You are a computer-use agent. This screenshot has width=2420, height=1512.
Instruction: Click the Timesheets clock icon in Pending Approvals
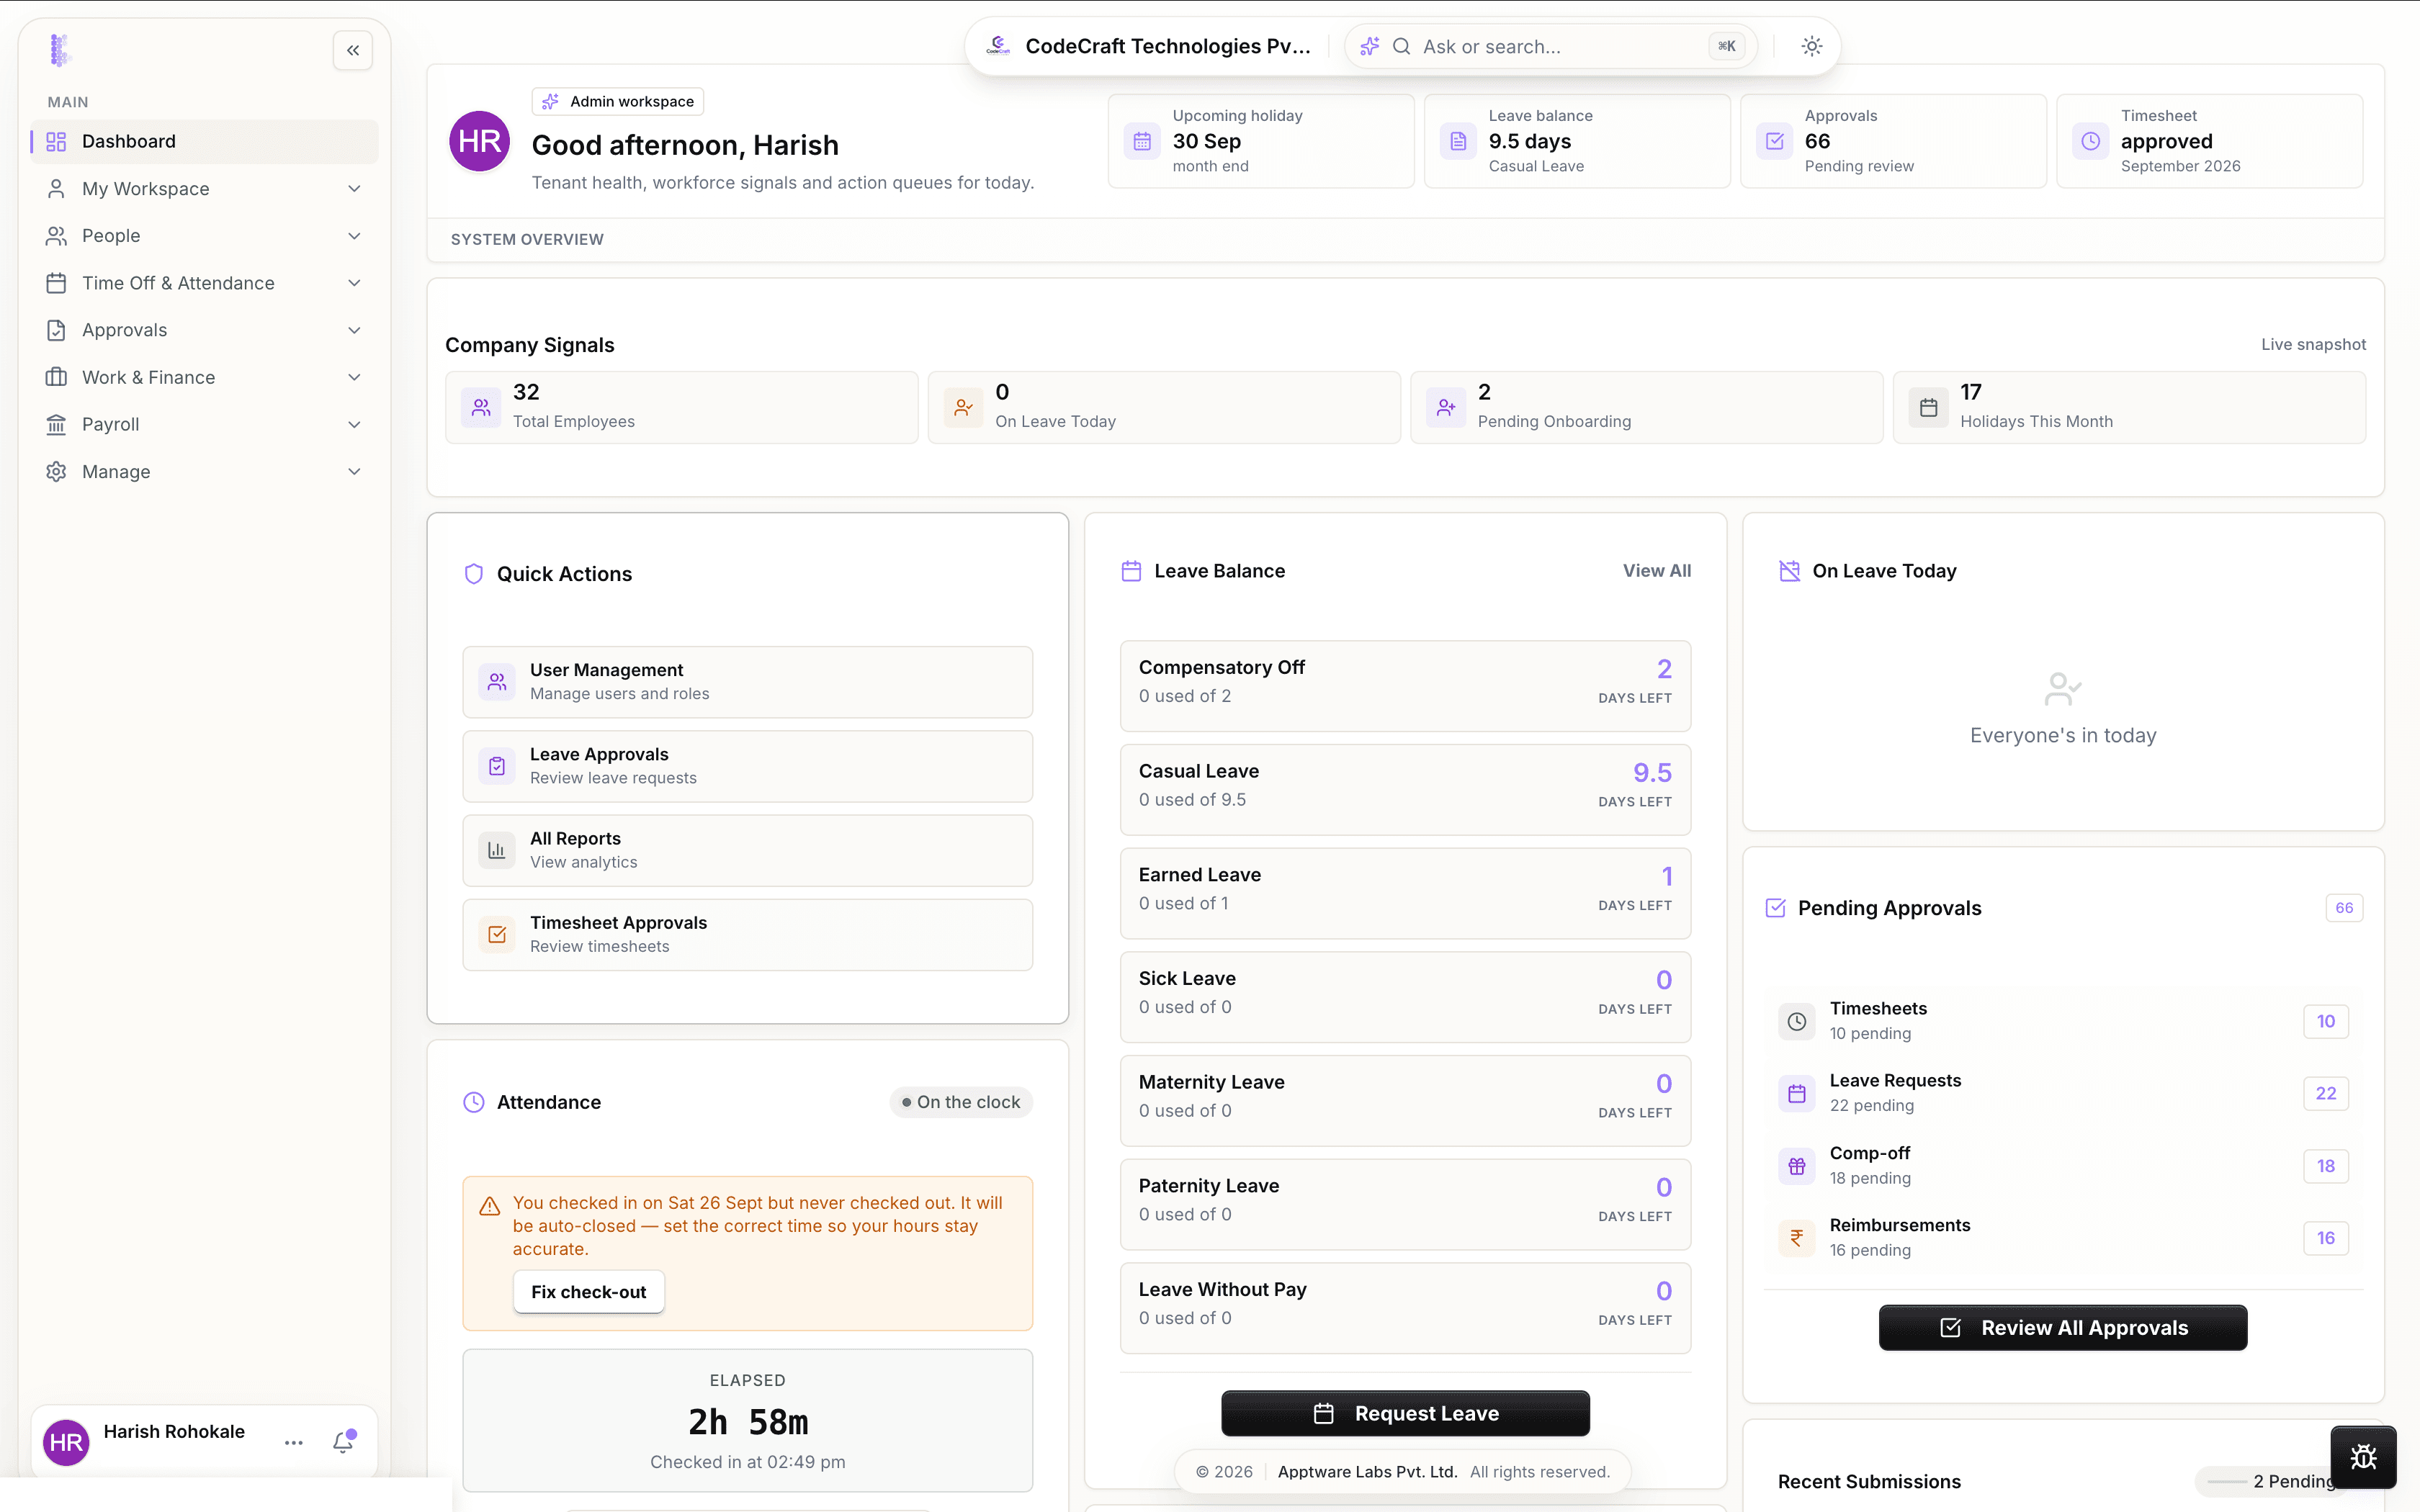pyautogui.click(x=1797, y=1021)
